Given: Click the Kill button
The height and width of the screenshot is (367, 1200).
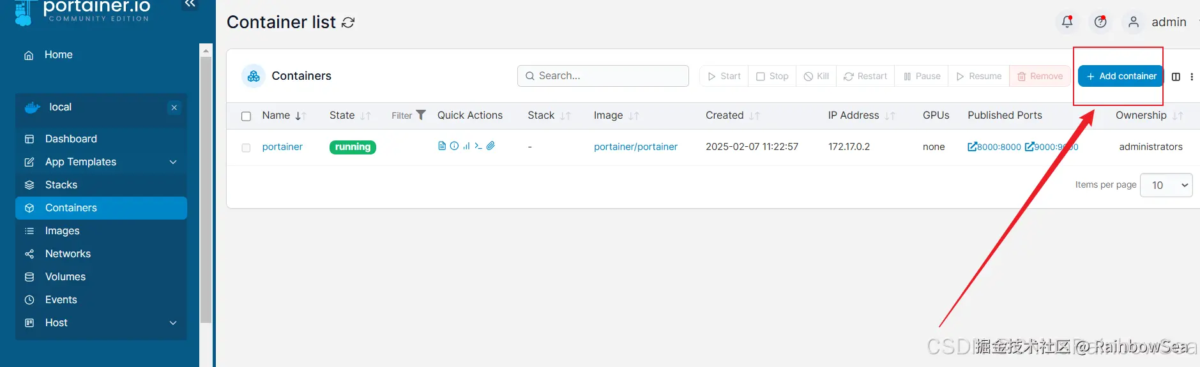Looking at the screenshot, I should pos(816,76).
